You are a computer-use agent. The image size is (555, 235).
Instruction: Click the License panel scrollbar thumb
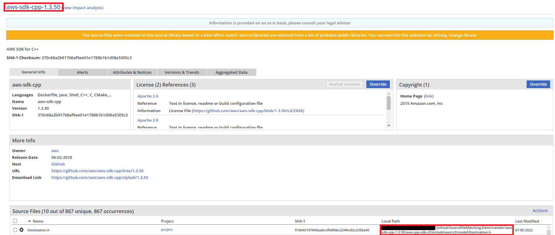coord(389,103)
